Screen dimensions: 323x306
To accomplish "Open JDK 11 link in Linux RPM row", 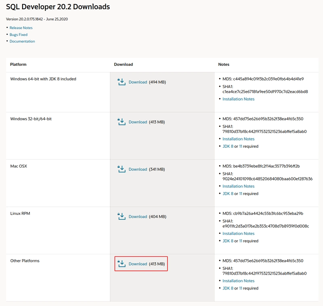I will 241,241.
